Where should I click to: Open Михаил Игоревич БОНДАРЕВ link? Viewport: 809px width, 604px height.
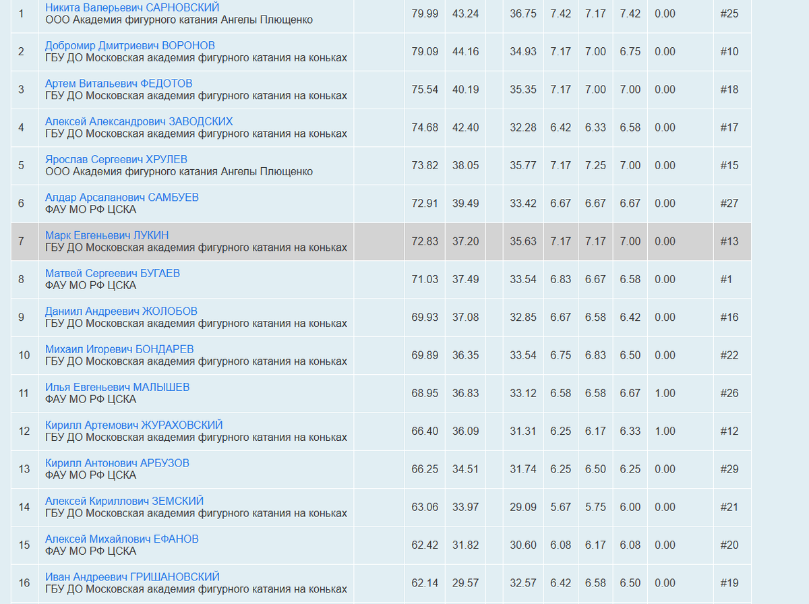point(119,349)
